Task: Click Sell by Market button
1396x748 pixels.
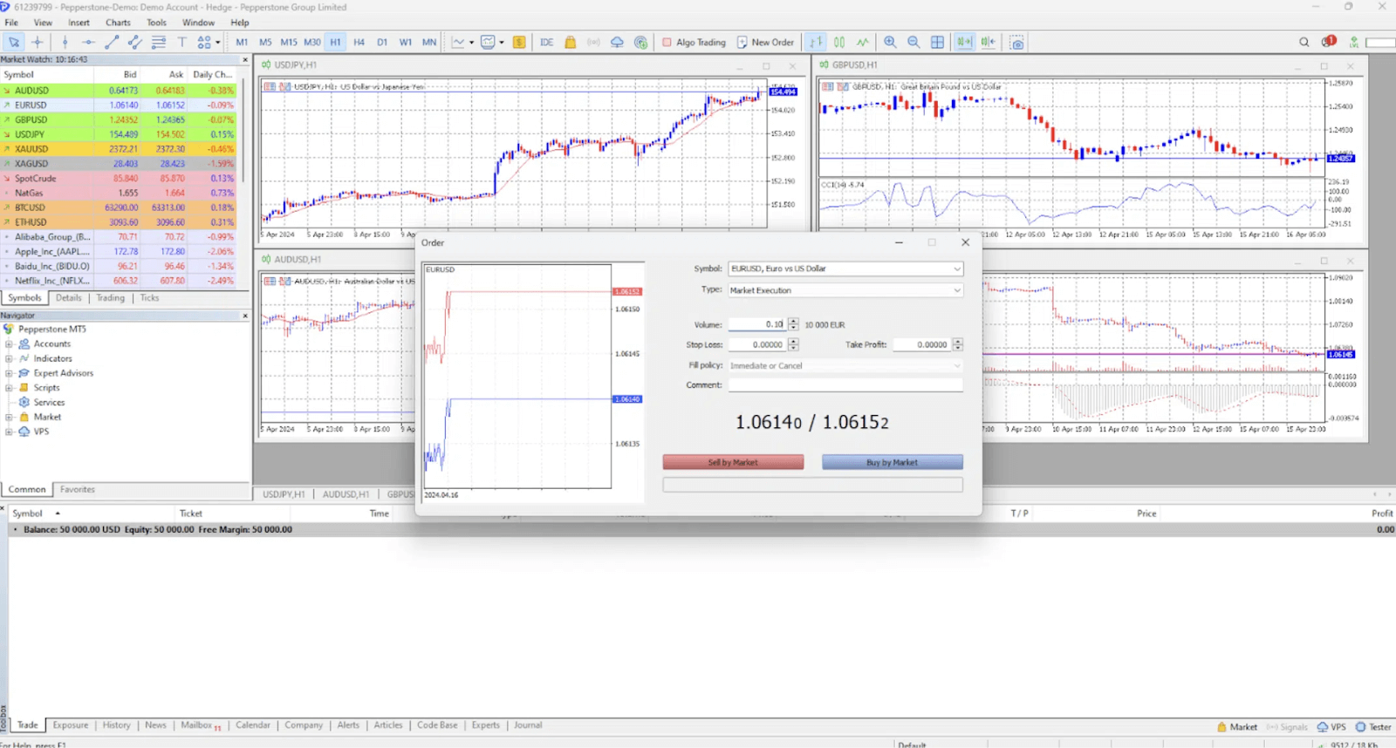Action: (x=733, y=462)
